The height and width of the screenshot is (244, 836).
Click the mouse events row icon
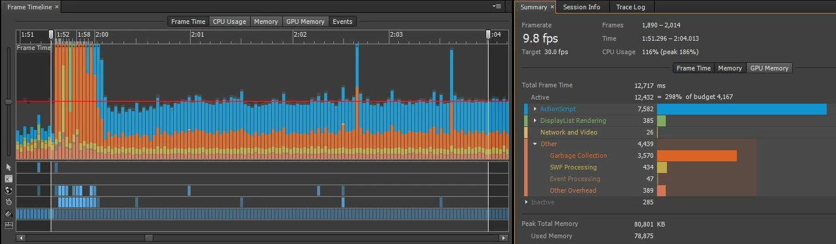(9, 167)
